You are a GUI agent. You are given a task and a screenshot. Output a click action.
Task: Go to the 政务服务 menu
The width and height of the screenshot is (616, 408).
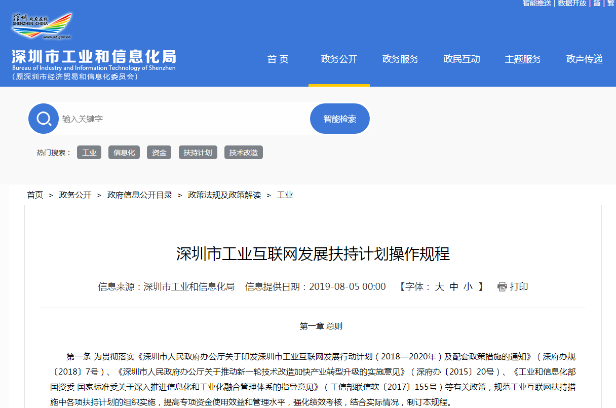point(400,59)
